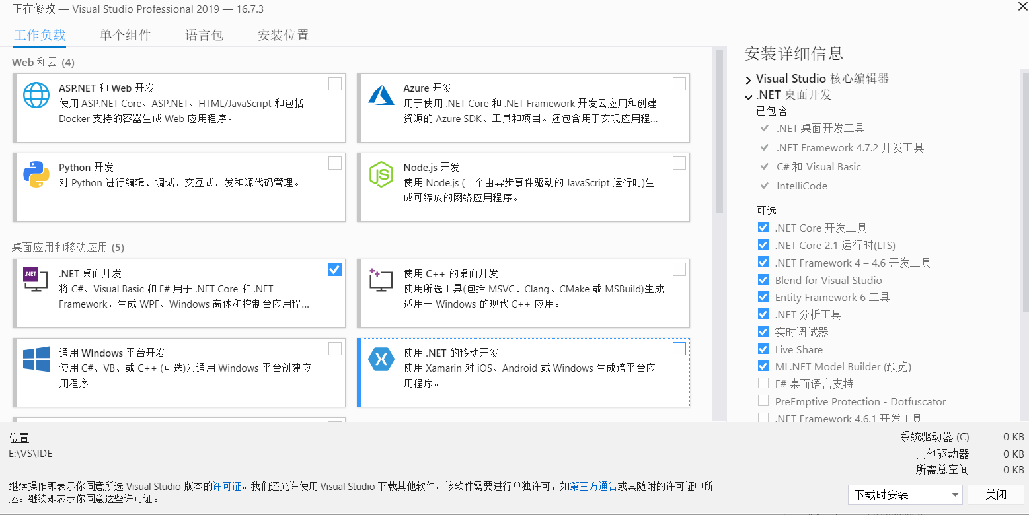Click the C++ desktop development icon
The height and width of the screenshot is (515, 1029).
381,280
